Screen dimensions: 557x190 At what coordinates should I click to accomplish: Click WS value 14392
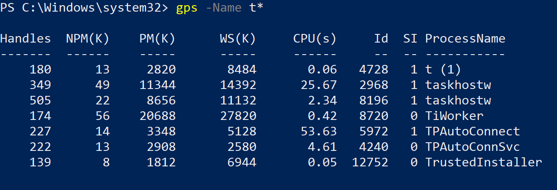238,85
